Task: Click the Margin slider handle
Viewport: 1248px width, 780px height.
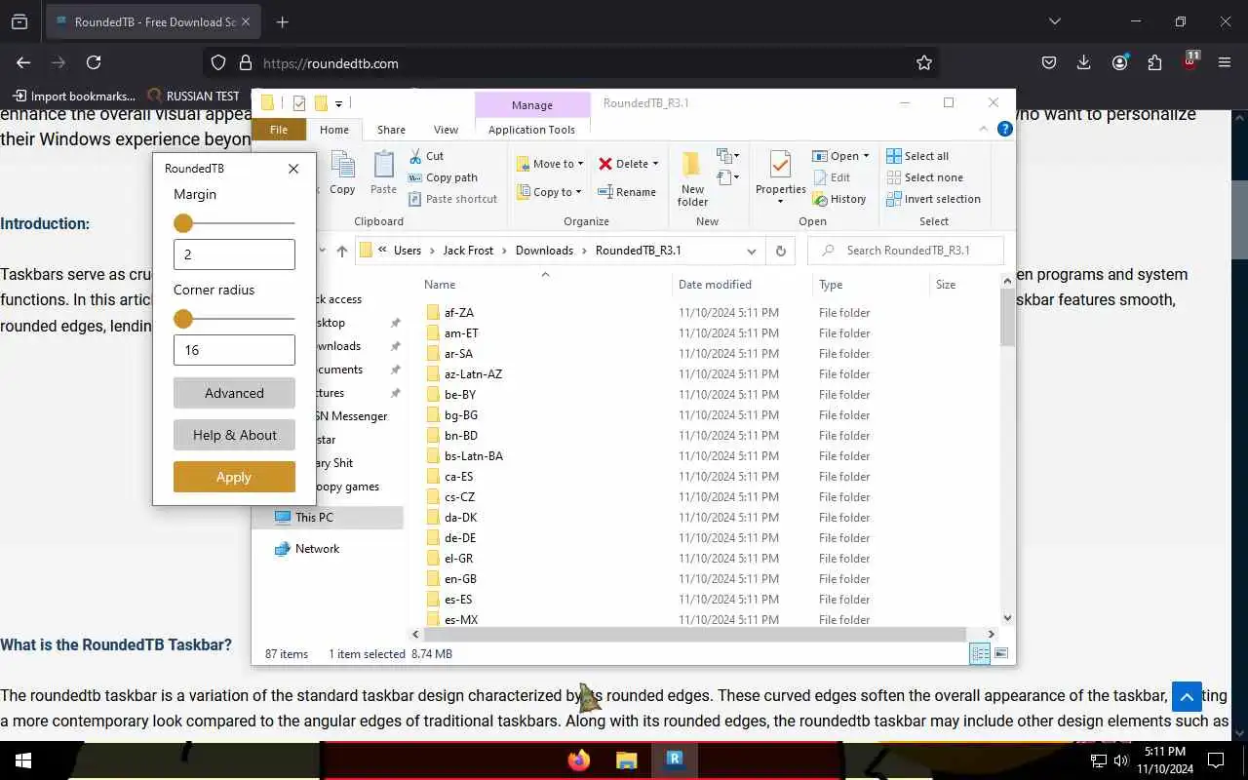Action: [183, 223]
